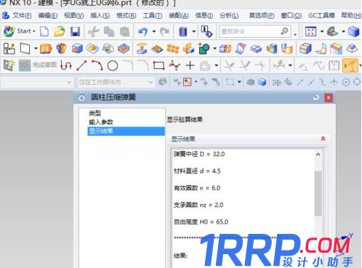Click the 支承圈数 nz = 2.0 line
362x268 pixels.
point(198,205)
